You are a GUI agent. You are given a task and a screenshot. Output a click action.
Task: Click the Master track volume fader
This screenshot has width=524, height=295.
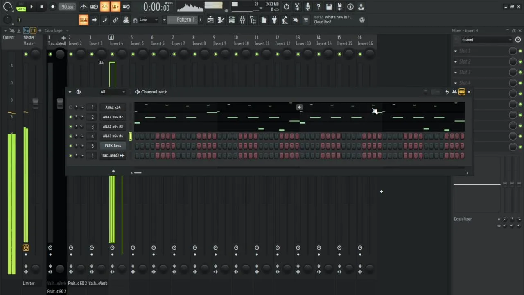[35, 102]
